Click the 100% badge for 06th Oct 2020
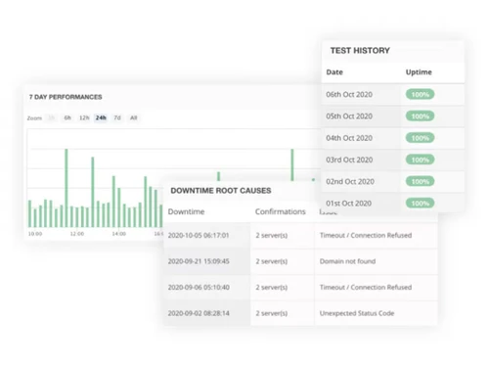Viewport: 489px width, 367px height. point(420,95)
